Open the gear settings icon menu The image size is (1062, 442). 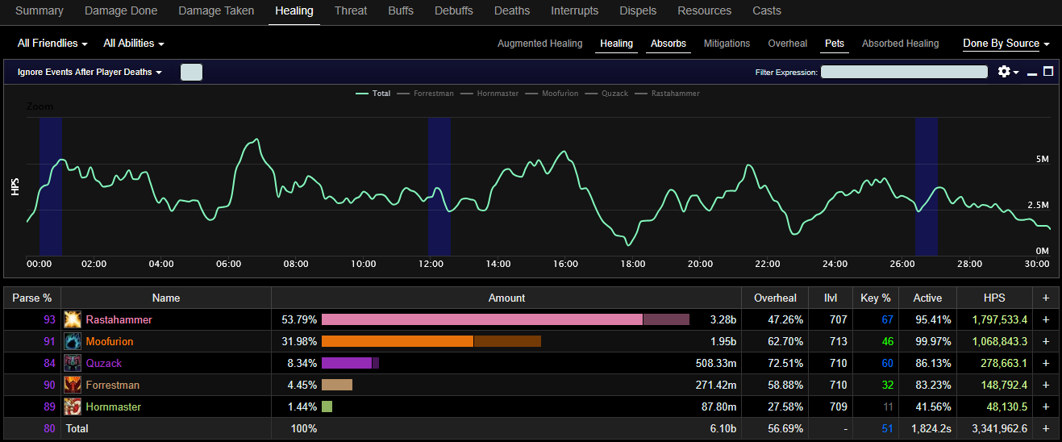pos(1007,72)
